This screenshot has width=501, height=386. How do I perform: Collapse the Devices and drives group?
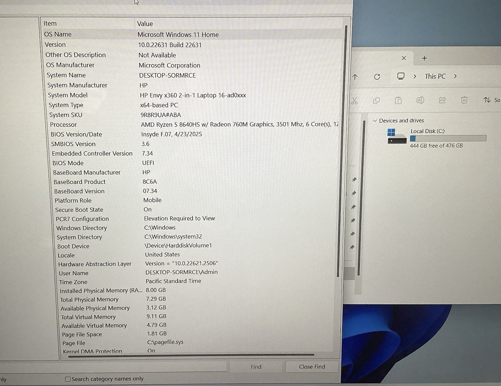(375, 120)
